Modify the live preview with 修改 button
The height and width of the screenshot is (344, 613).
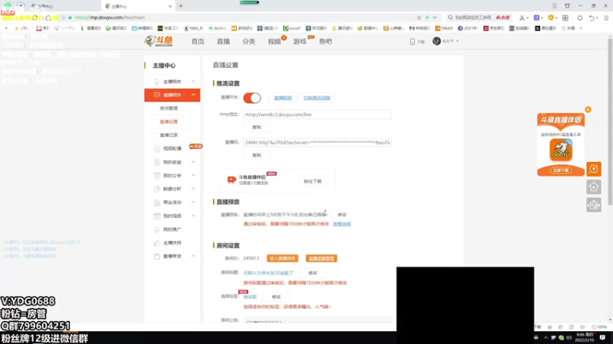[342, 215]
